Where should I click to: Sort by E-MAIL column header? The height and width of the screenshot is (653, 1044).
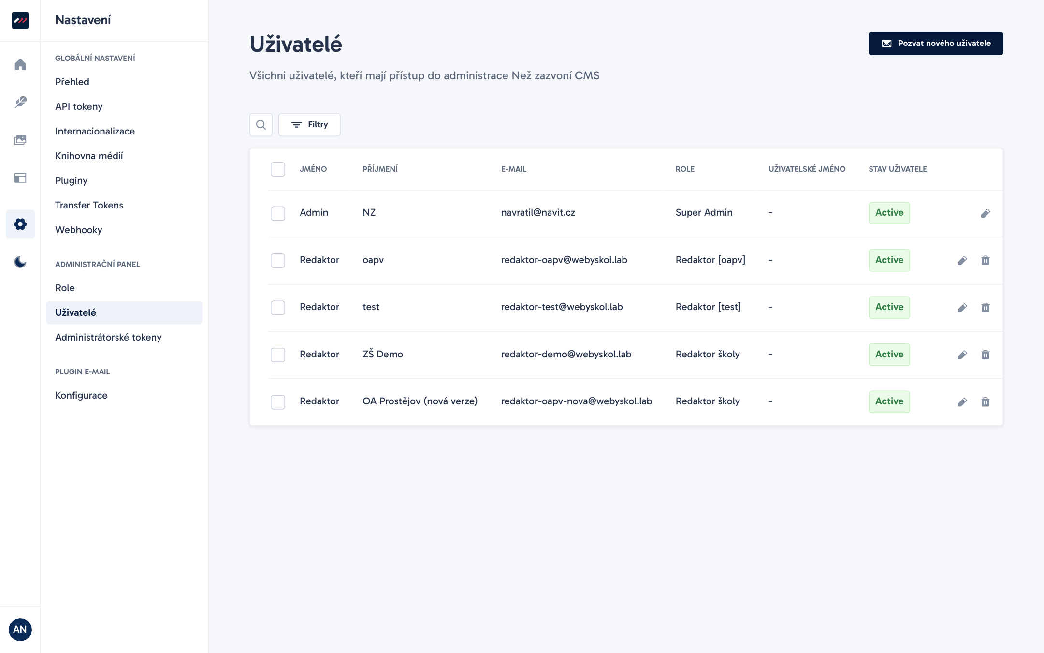point(514,169)
